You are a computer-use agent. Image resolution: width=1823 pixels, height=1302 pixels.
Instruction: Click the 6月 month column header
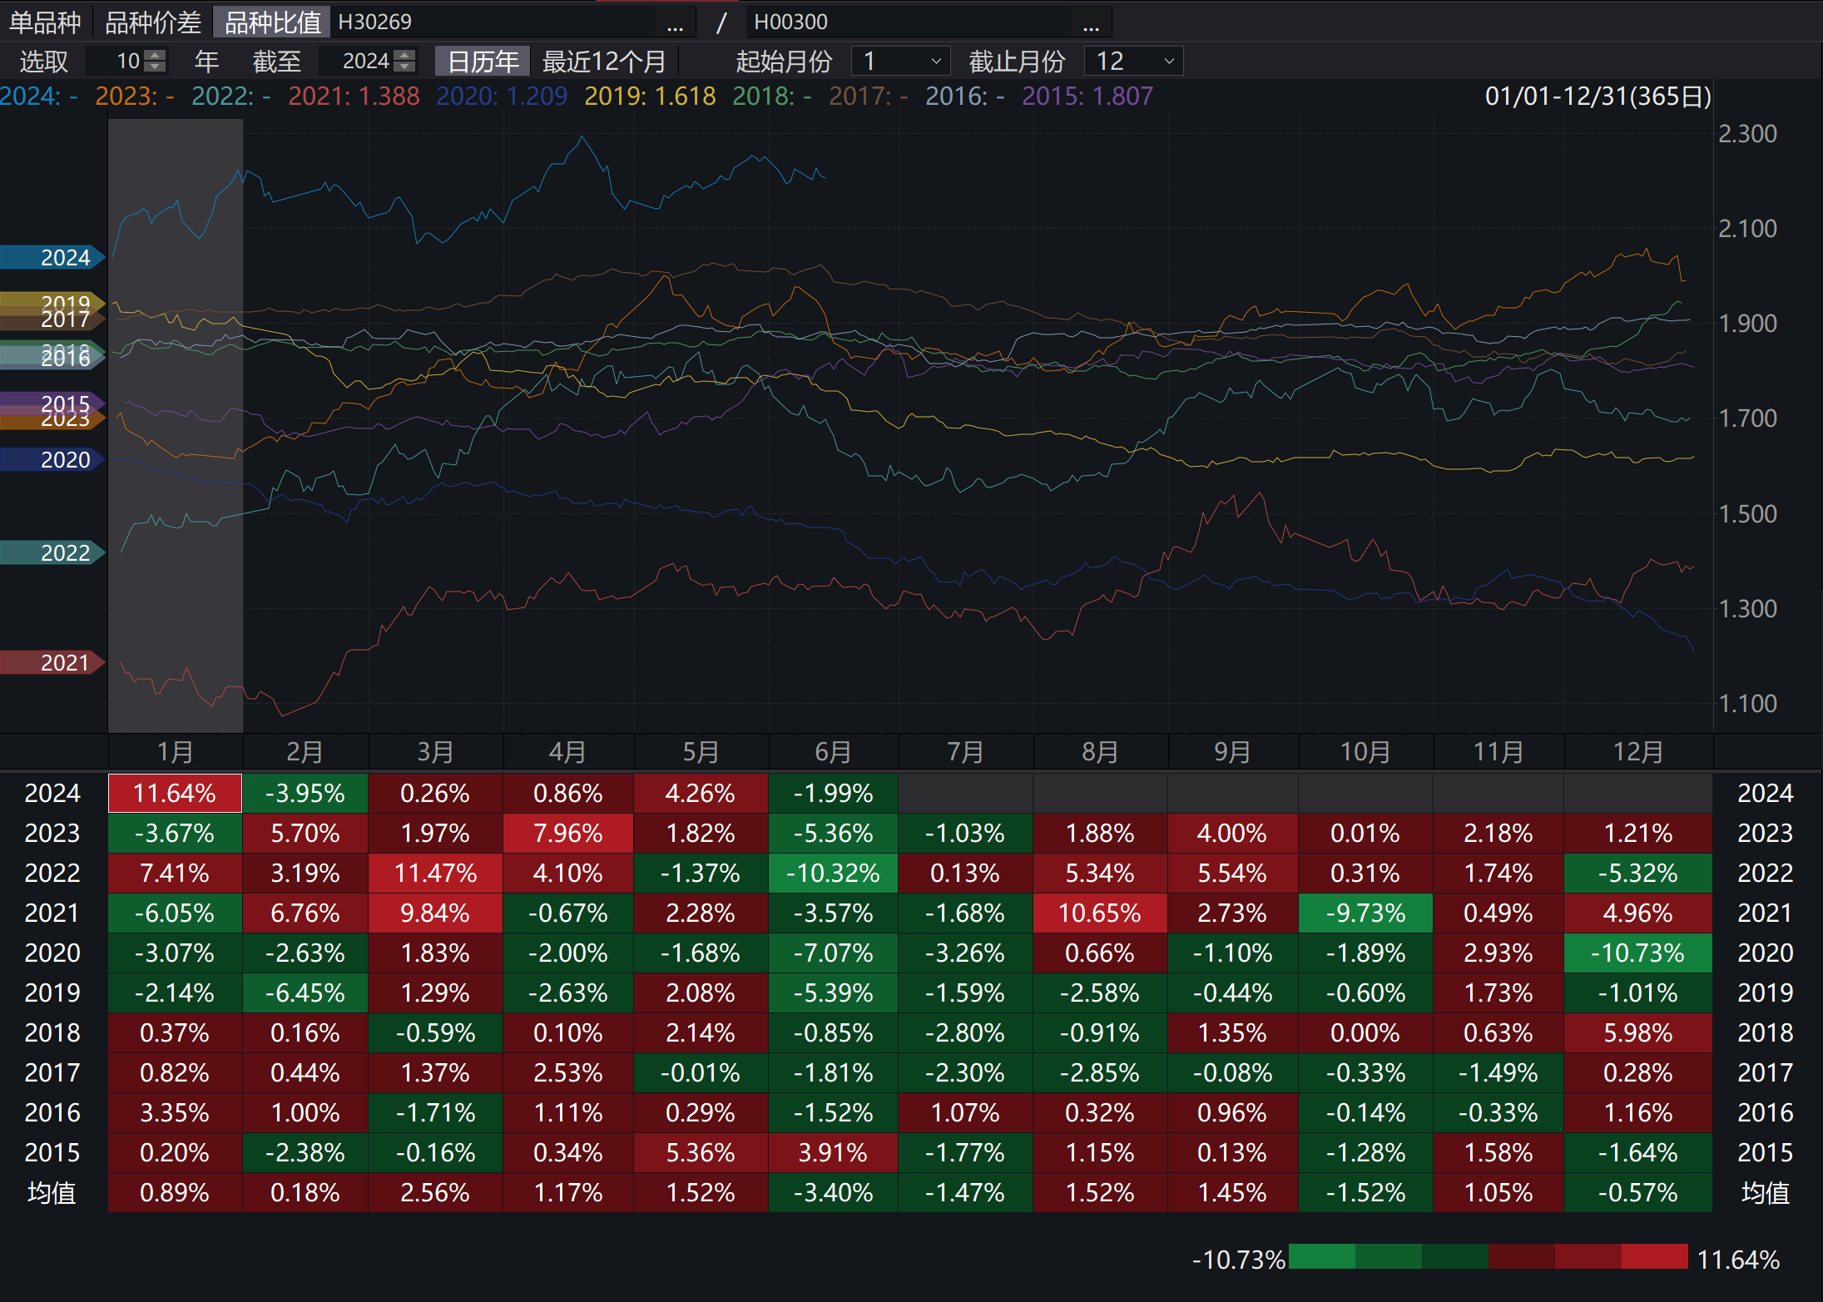pyautogui.click(x=833, y=751)
